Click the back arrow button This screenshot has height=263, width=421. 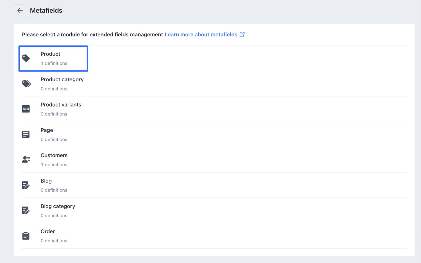(20, 10)
